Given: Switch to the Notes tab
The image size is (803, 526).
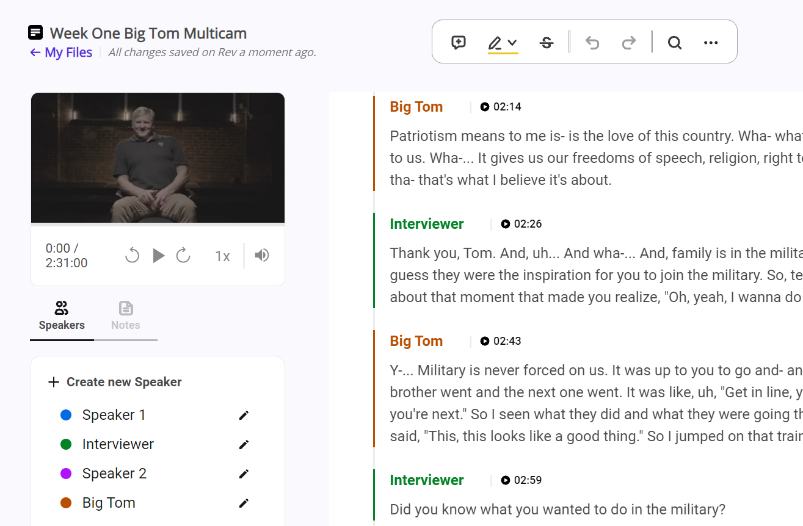Looking at the screenshot, I should (125, 316).
